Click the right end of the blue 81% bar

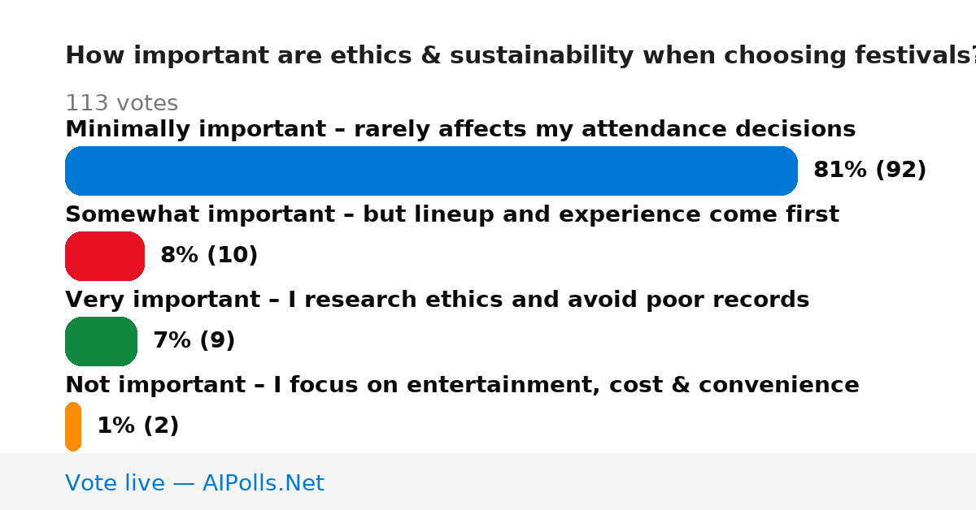(787, 171)
